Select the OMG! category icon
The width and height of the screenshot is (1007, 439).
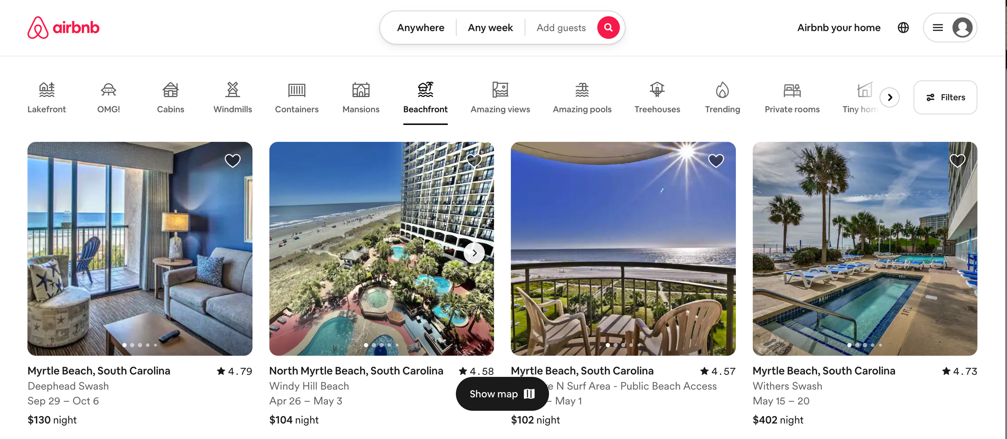coord(108,89)
